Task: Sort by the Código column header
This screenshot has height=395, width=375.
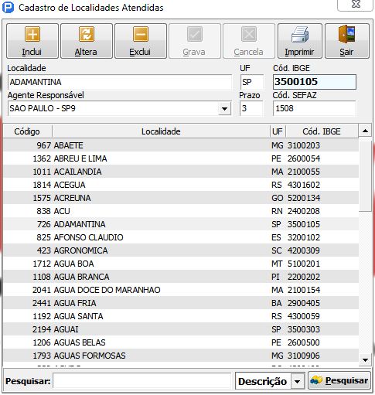Action: pyautogui.click(x=27, y=131)
